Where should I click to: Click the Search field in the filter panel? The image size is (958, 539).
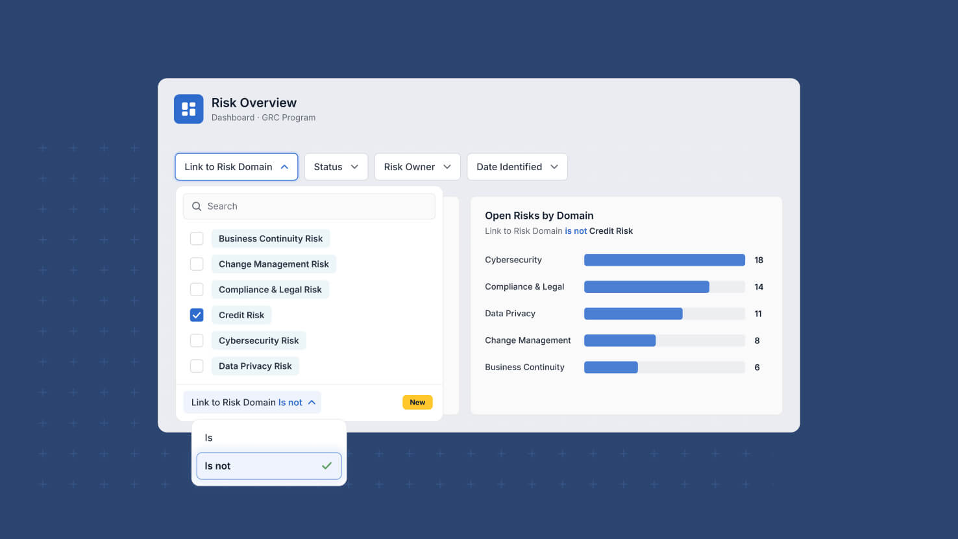coord(309,207)
